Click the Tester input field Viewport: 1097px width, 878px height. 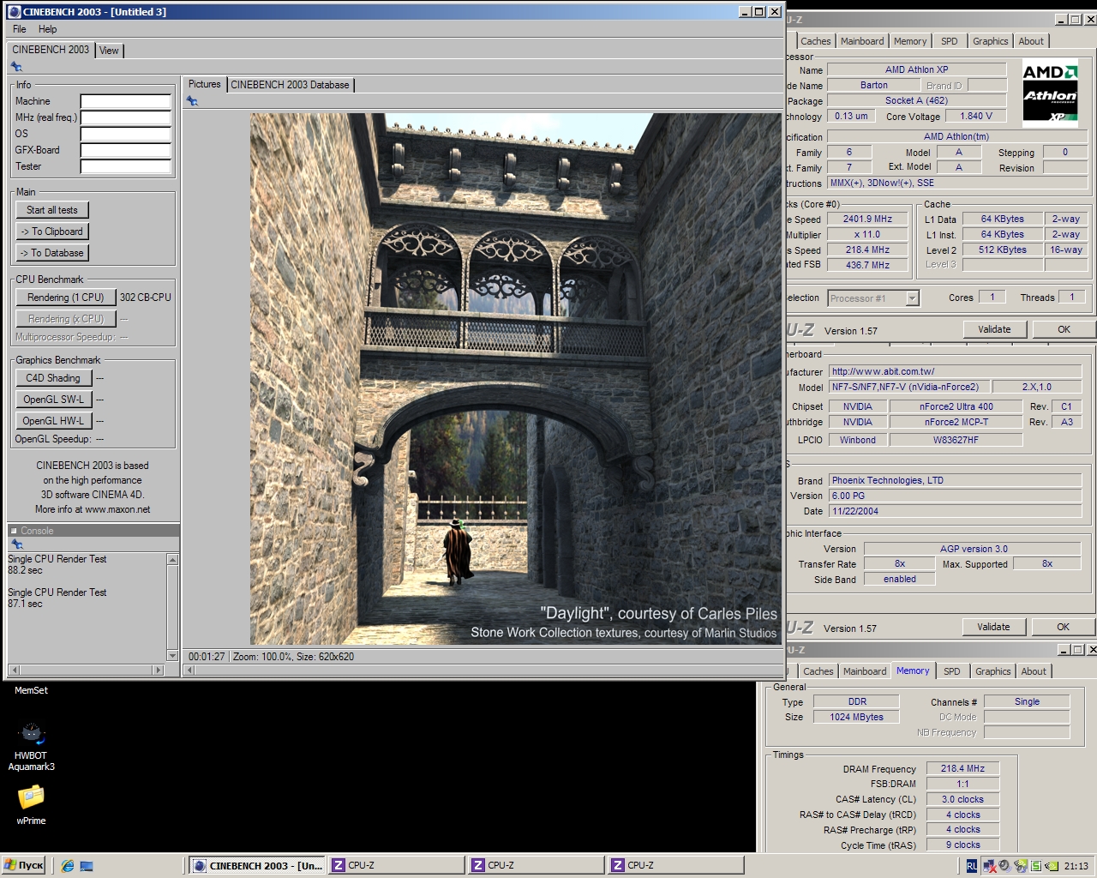click(x=125, y=166)
